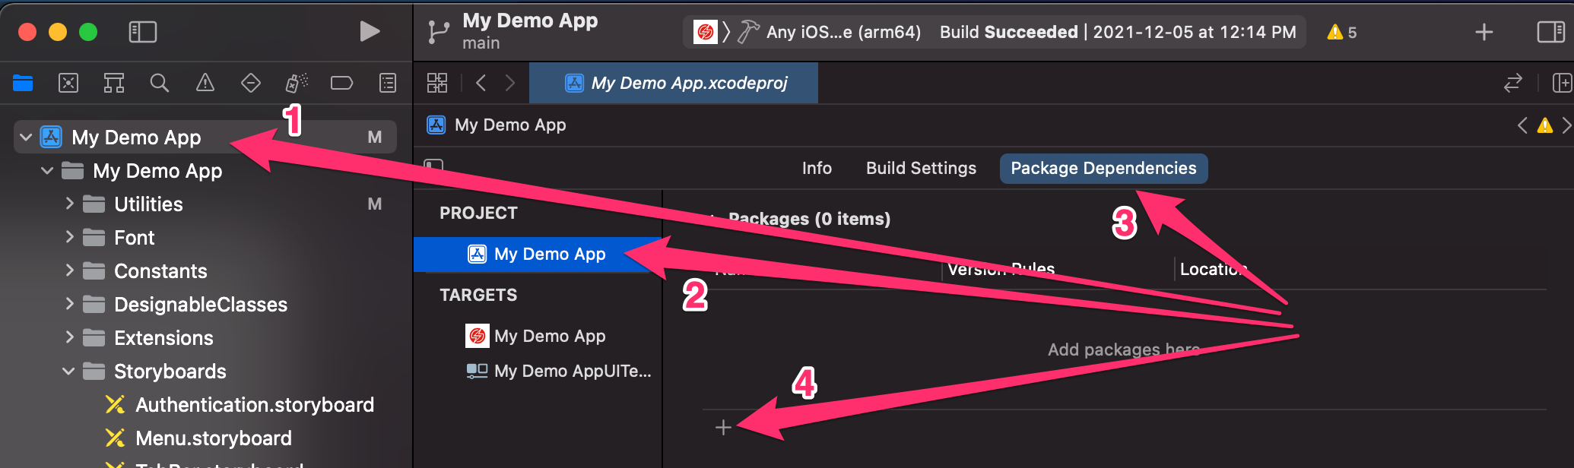Switch to the Build Settings tab

921,168
